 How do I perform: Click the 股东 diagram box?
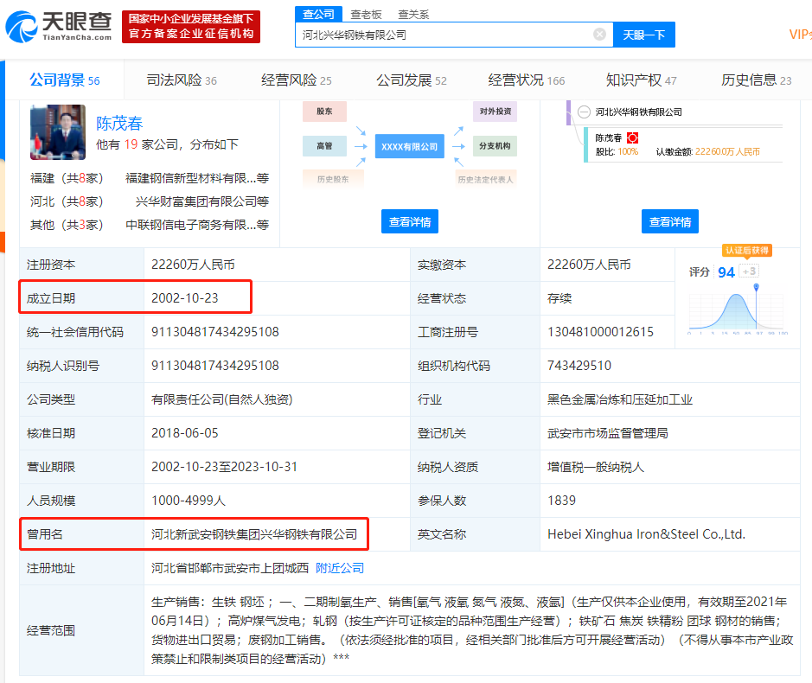[324, 112]
